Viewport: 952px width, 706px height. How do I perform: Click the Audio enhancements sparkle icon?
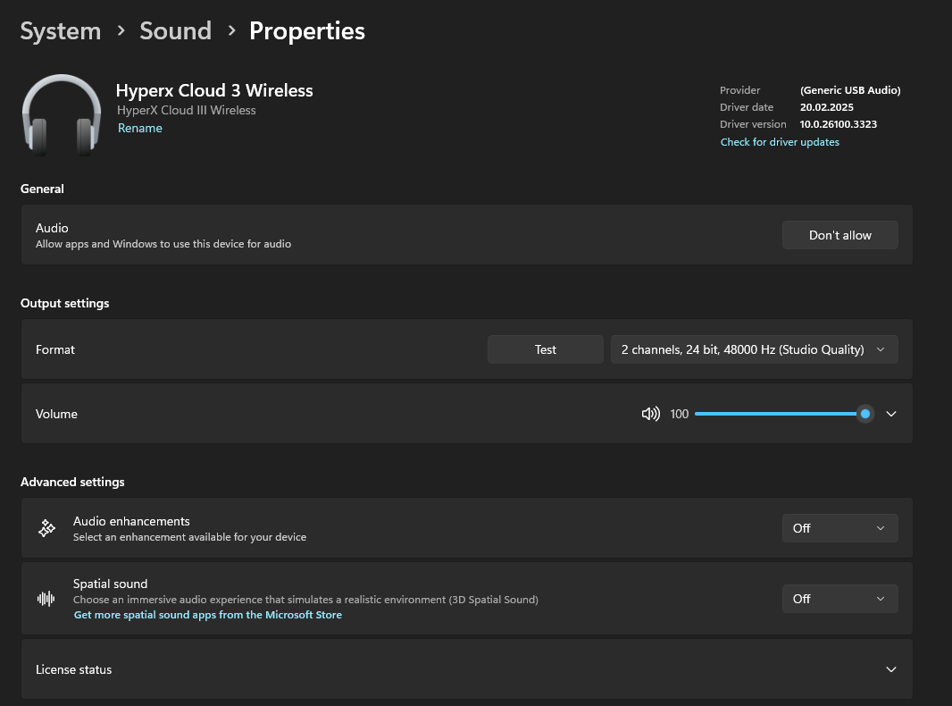pos(47,528)
